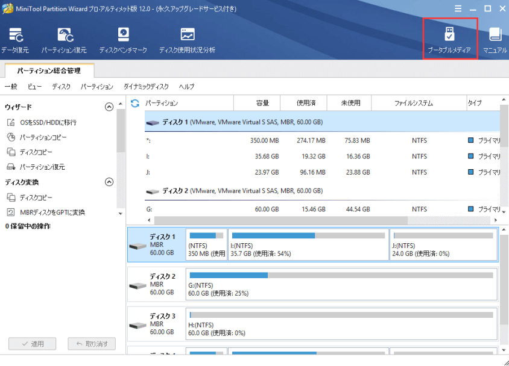Open ディスクベンチマーク tool
This screenshot has width=509, height=366.
click(123, 40)
